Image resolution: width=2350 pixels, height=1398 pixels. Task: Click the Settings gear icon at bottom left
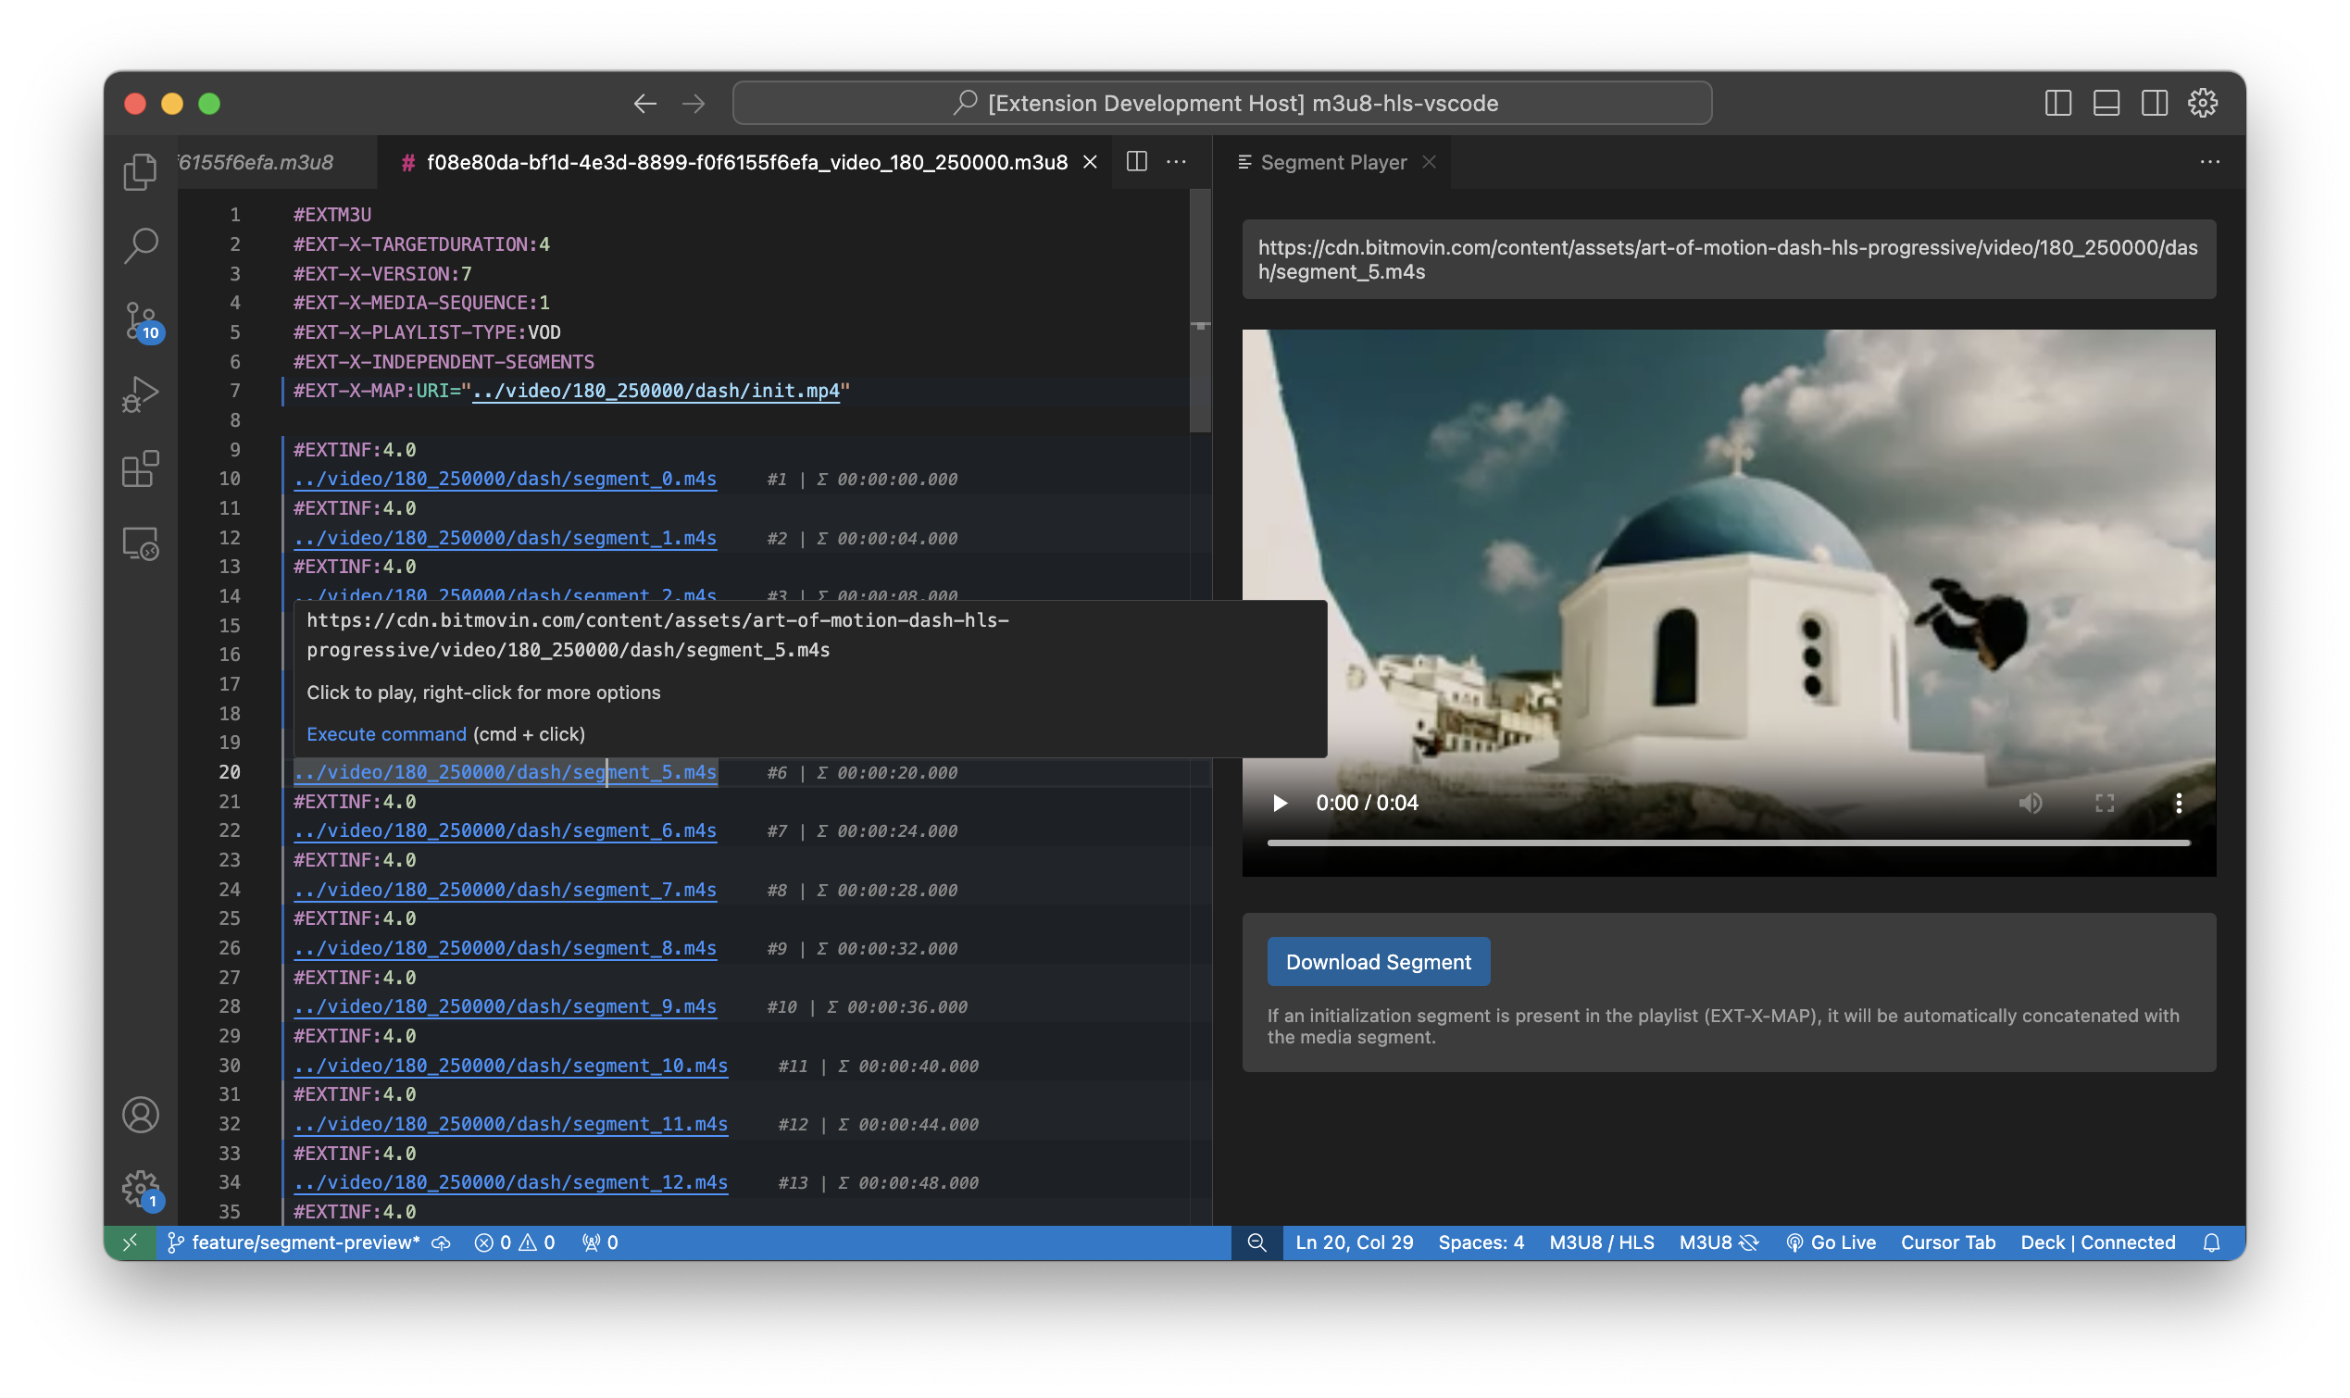tap(140, 1189)
